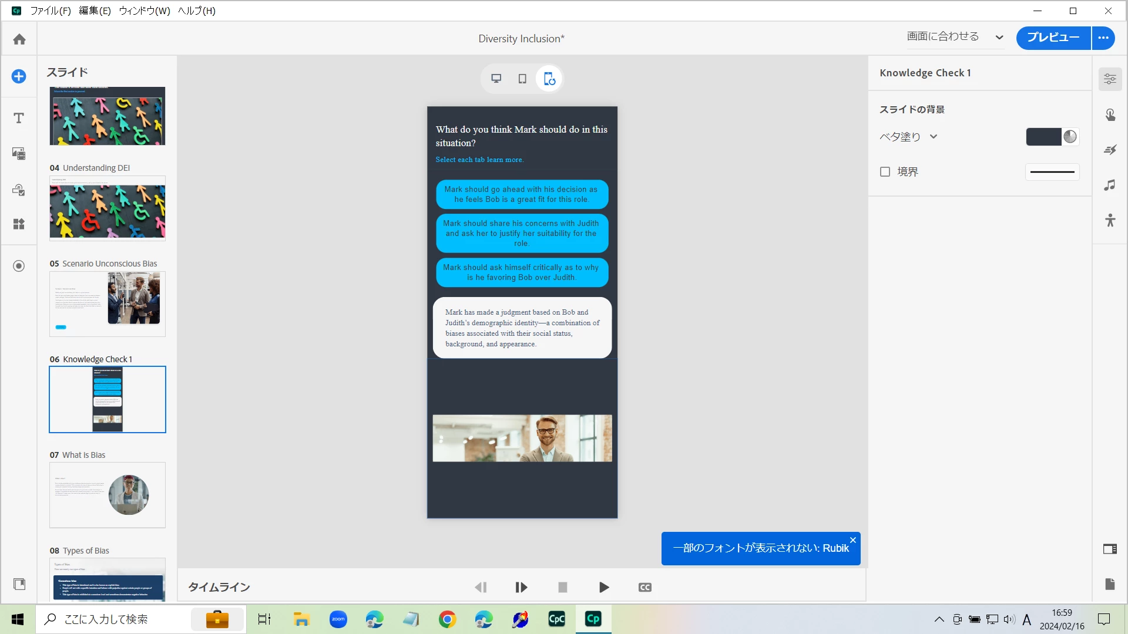
Task: Switch to tablet device view
Action: coord(522,79)
